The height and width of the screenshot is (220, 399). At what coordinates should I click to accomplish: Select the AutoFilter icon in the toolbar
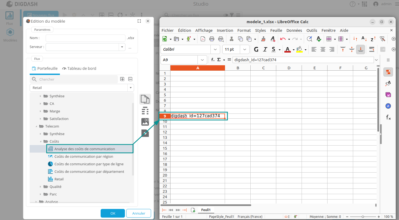[382, 39]
